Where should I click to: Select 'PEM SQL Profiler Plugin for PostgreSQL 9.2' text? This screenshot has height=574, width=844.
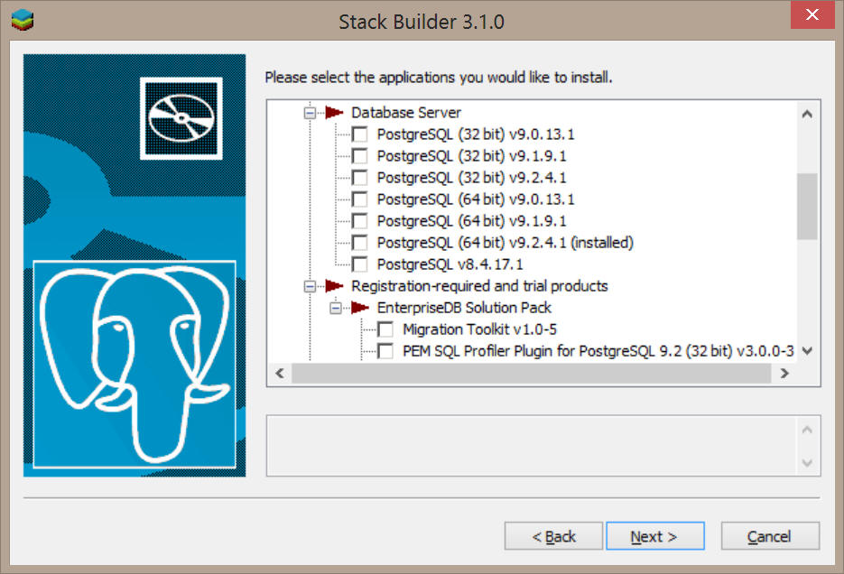tap(542, 351)
